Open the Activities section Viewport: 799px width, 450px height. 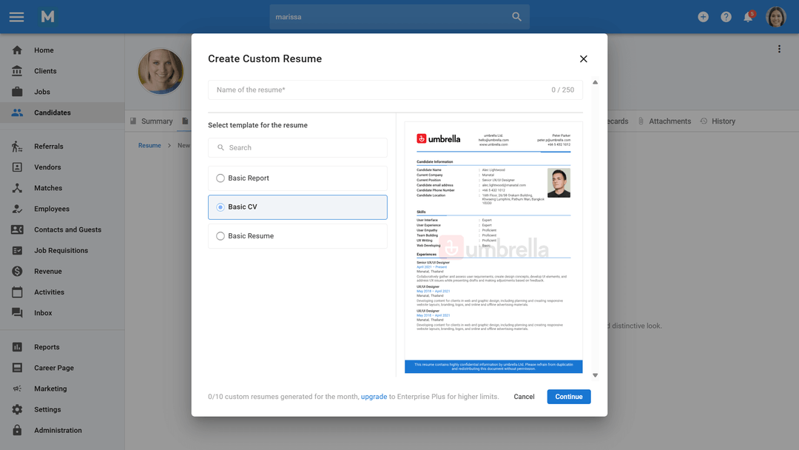click(x=48, y=292)
